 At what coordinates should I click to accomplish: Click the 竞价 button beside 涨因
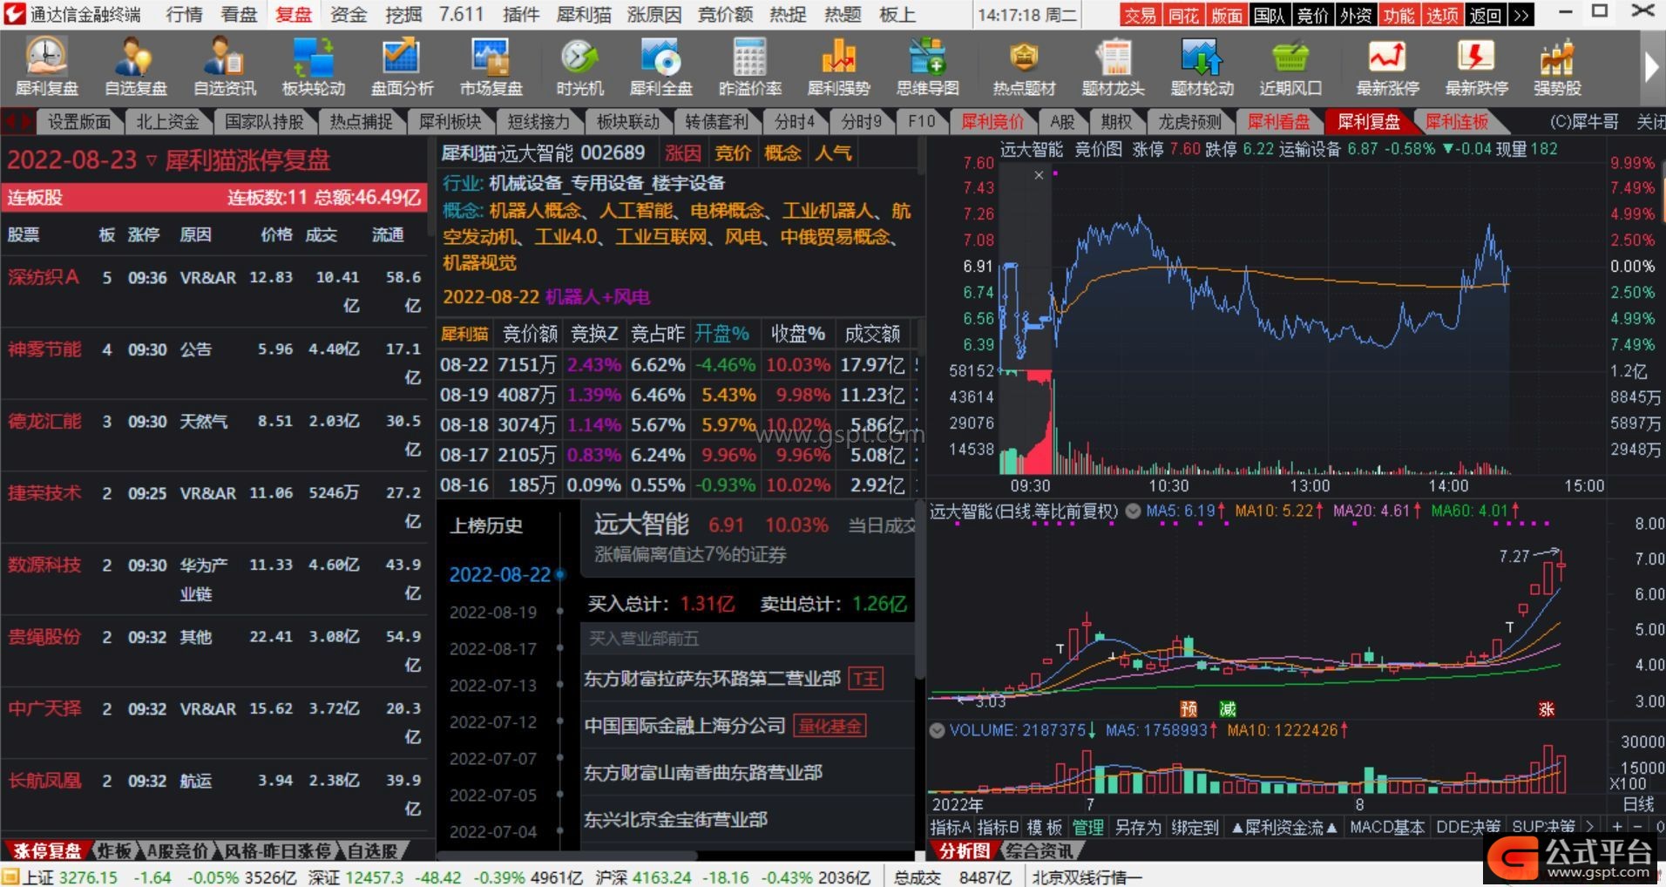pyautogui.click(x=733, y=153)
